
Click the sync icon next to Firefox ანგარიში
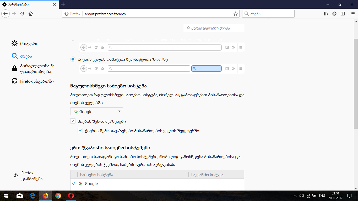click(x=15, y=81)
